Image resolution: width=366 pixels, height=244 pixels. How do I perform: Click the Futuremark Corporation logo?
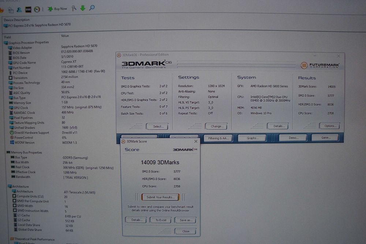click(x=320, y=65)
